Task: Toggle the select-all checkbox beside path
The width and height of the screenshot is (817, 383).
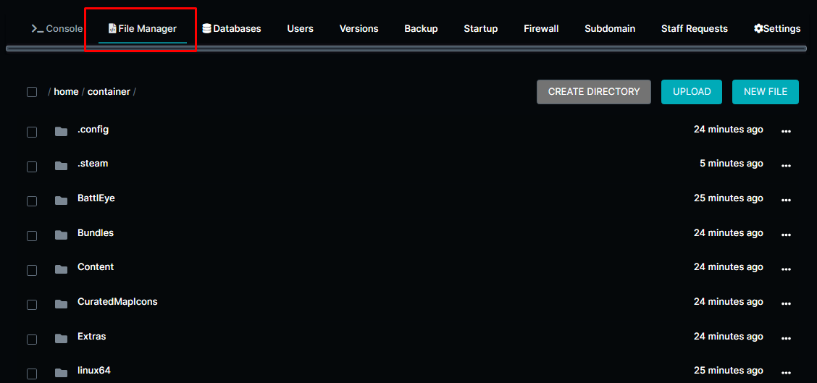Action: point(32,92)
